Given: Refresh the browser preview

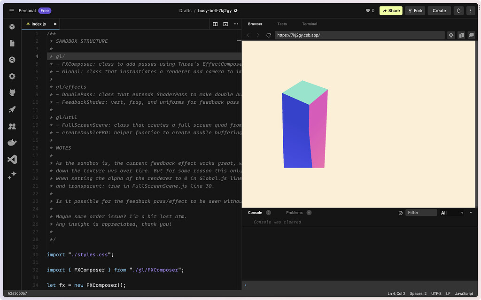Looking at the screenshot, I should pos(268,35).
